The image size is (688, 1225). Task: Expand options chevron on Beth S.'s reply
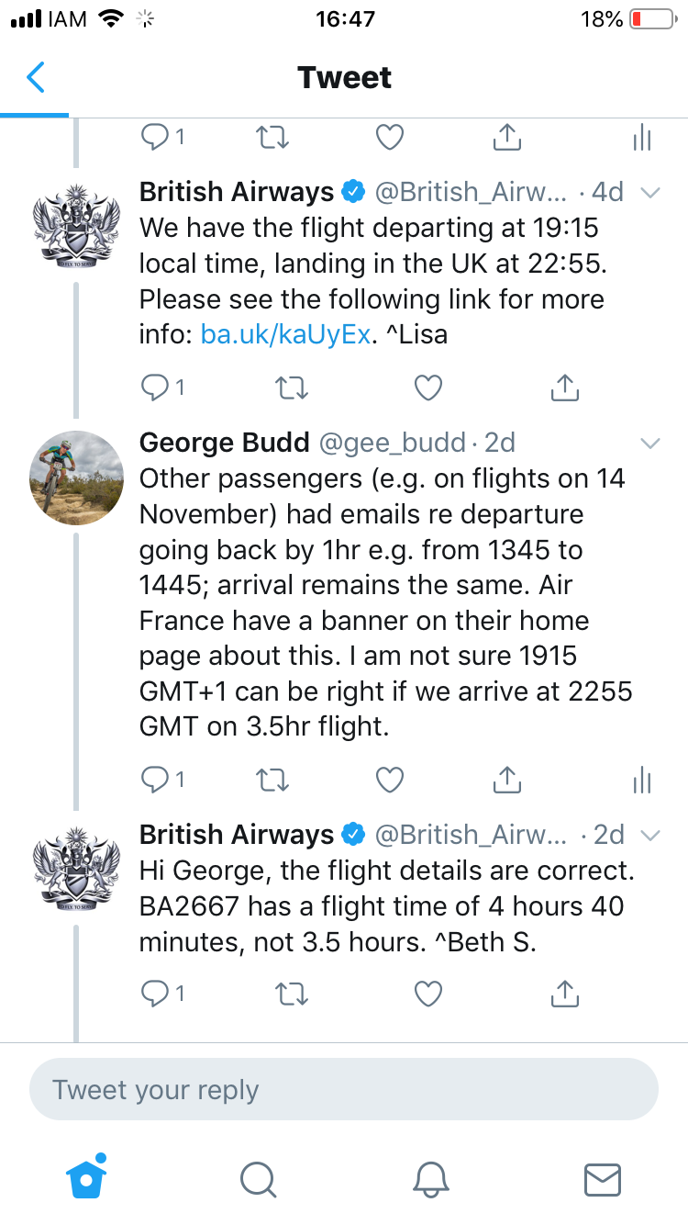pyautogui.click(x=650, y=835)
